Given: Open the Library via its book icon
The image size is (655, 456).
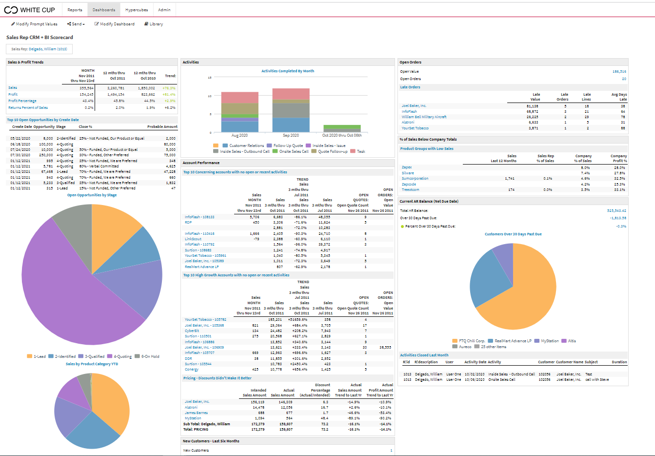Looking at the screenshot, I should point(146,24).
